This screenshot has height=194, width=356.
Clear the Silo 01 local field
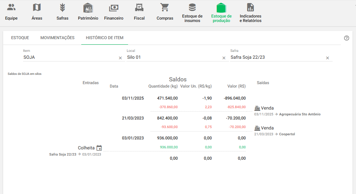(224, 58)
